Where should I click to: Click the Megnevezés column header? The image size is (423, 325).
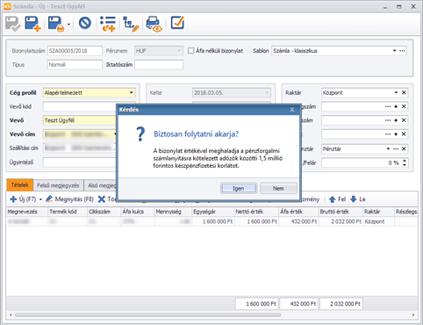click(26, 212)
